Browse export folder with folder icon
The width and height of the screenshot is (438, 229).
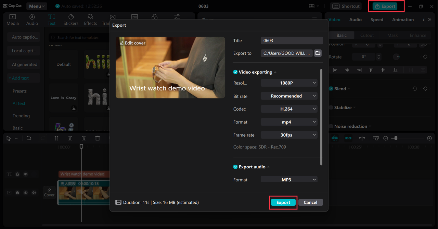click(x=318, y=53)
